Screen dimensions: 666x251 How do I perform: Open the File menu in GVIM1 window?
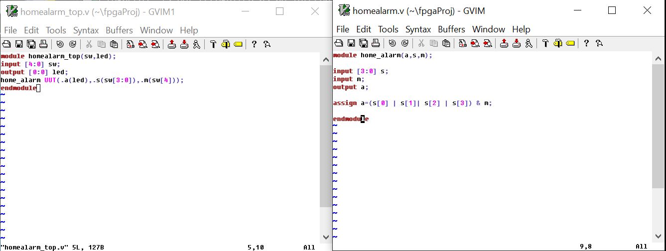pyautogui.click(x=10, y=30)
